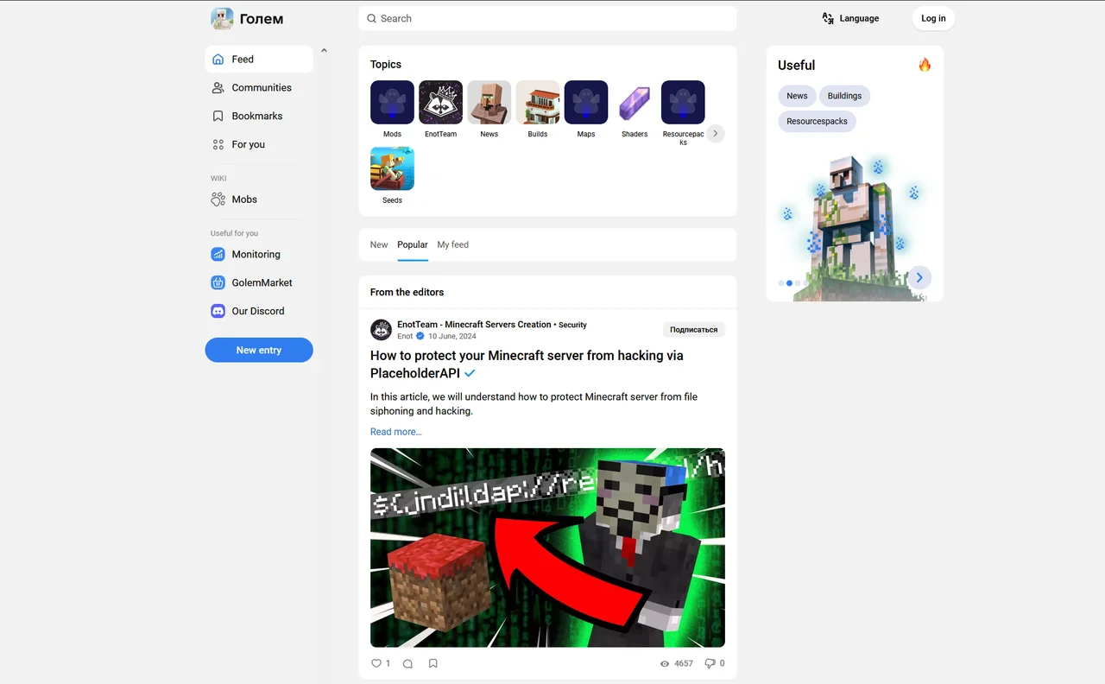Switch to the Popular tab
The width and height of the screenshot is (1105, 684).
[413, 244]
